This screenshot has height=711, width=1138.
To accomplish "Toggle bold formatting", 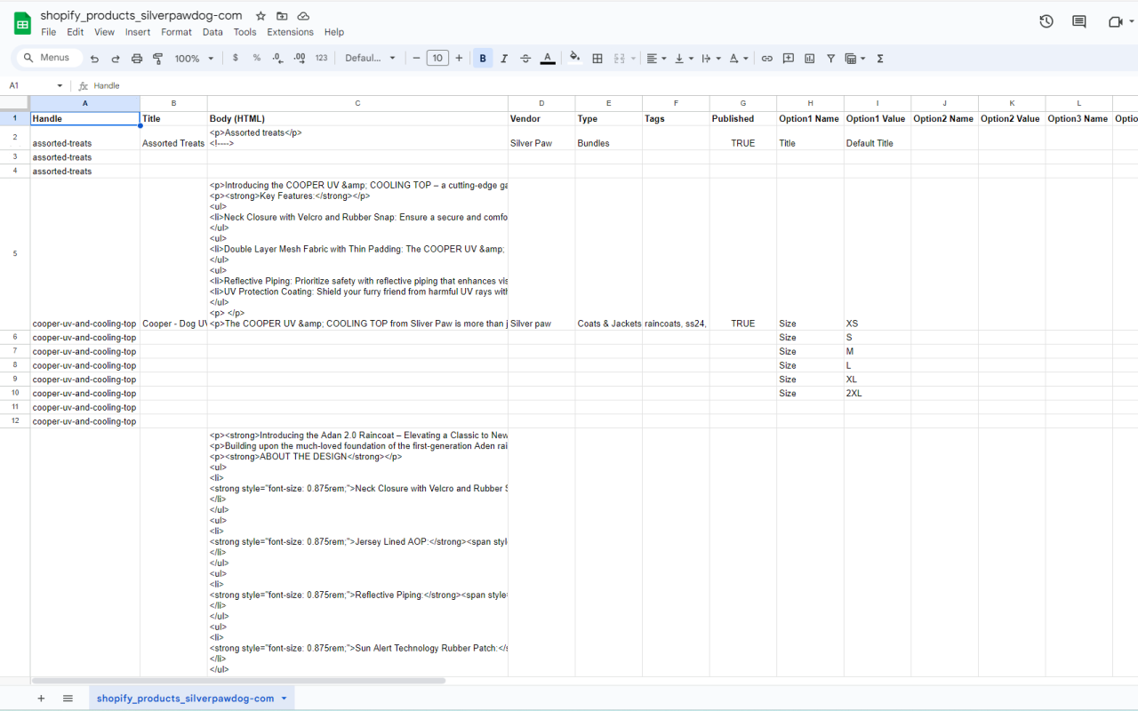I will point(483,59).
